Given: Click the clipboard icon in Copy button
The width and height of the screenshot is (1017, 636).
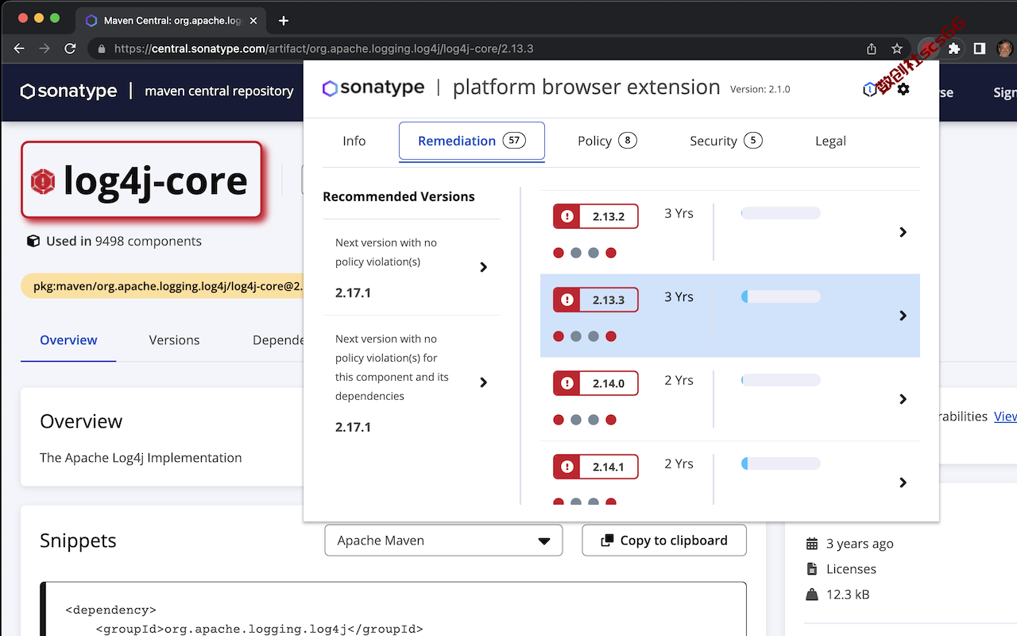Looking at the screenshot, I should click(607, 541).
